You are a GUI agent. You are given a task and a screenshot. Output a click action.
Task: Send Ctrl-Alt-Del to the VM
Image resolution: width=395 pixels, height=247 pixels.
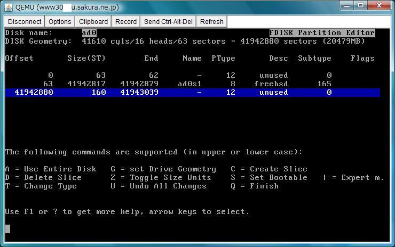[x=169, y=22]
